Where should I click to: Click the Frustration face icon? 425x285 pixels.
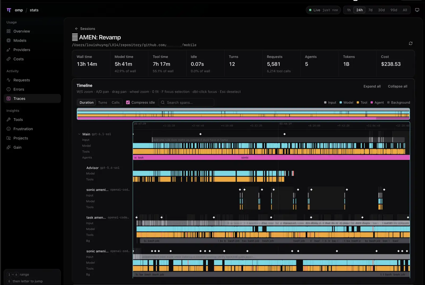(x=8, y=129)
